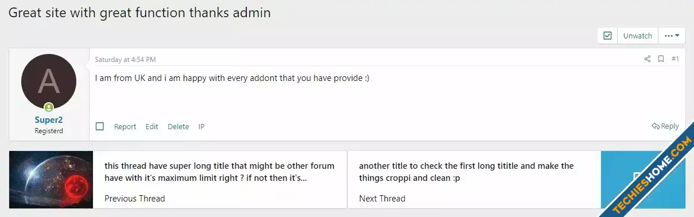Open the previous thread's super long title link
This screenshot has height=217, width=694.
click(219, 172)
